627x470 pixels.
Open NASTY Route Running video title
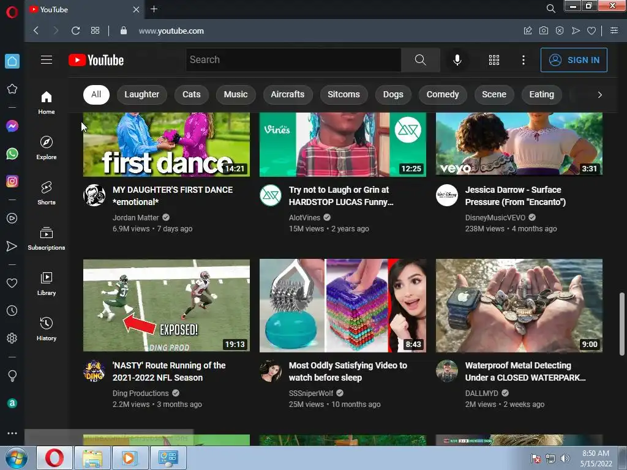[169, 371]
